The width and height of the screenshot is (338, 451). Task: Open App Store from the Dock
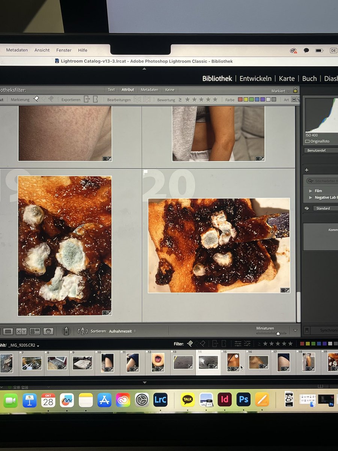104,400
